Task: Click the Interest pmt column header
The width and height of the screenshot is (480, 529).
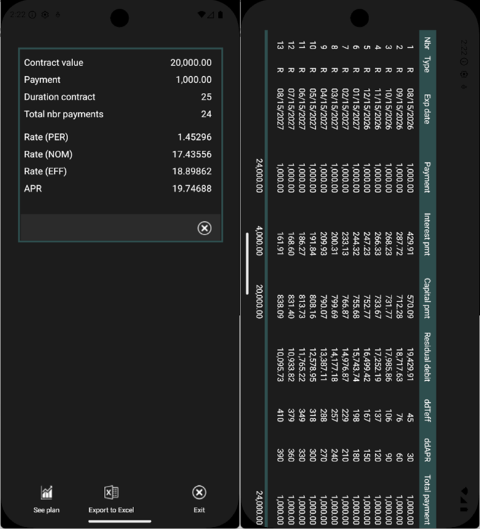Action: pos(427,234)
